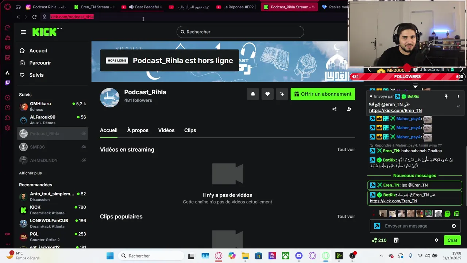The image size is (467, 263).
Task: Click the sparkle icon next to follow
Action: [282, 94]
